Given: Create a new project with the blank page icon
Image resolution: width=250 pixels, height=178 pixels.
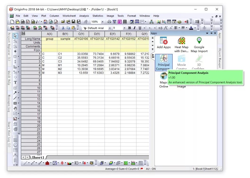Looking at the screenshot, I should [12, 22].
